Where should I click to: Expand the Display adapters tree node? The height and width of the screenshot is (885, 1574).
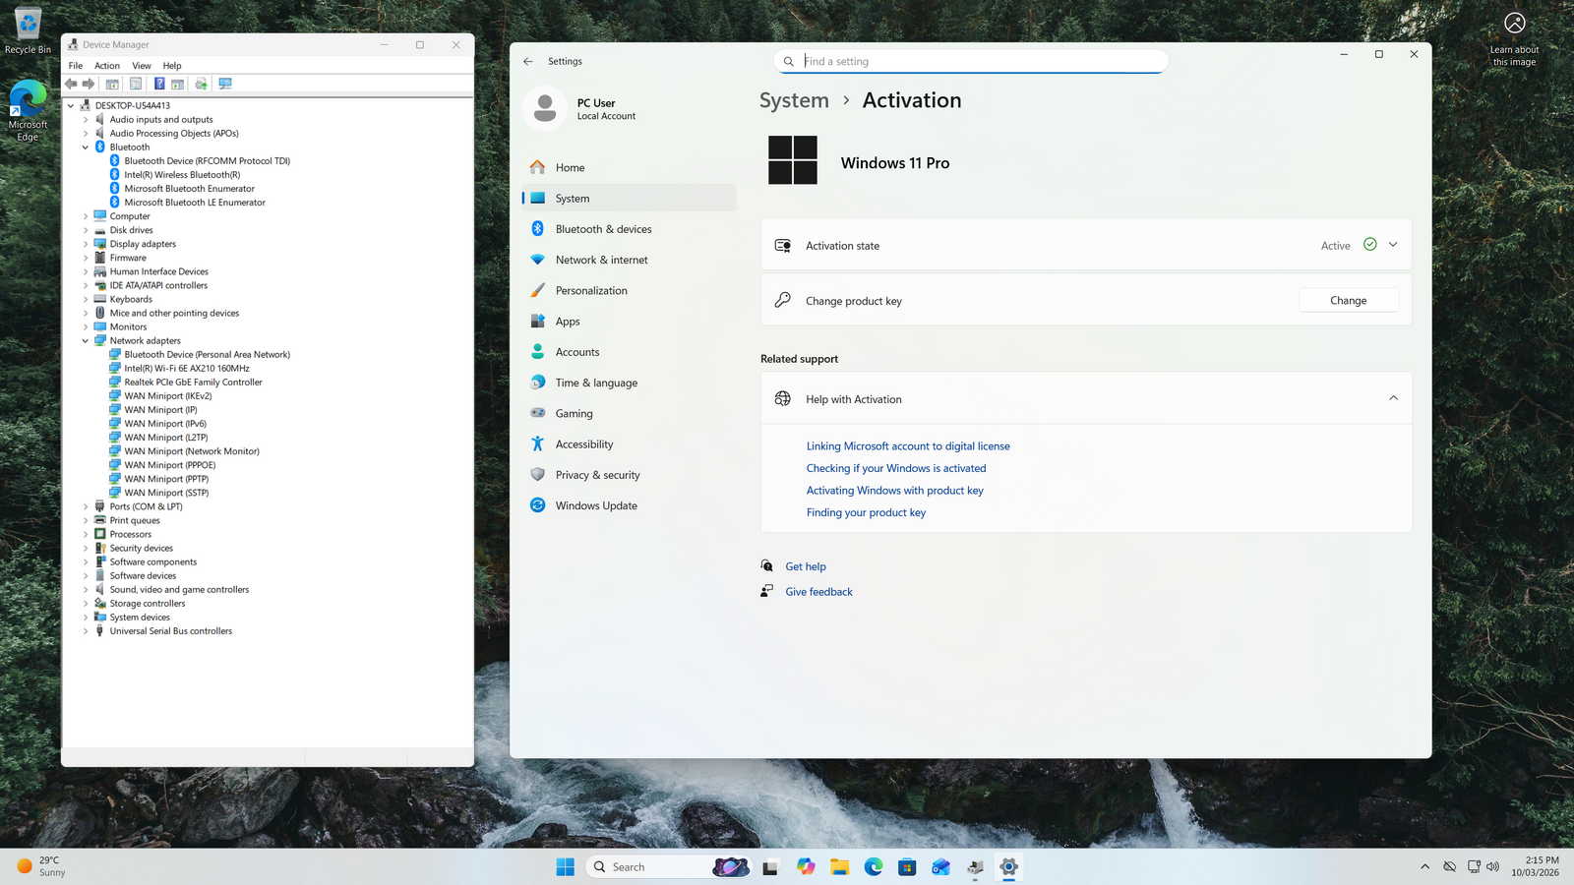[x=86, y=244]
